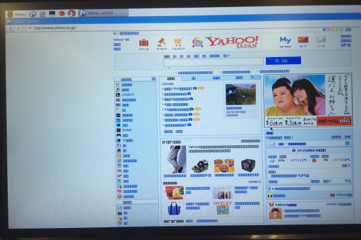The height and width of the screenshot is (240, 361).
Task: Open the dessert jar product thumbnail
Action: pyautogui.click(x=174, y=193)
